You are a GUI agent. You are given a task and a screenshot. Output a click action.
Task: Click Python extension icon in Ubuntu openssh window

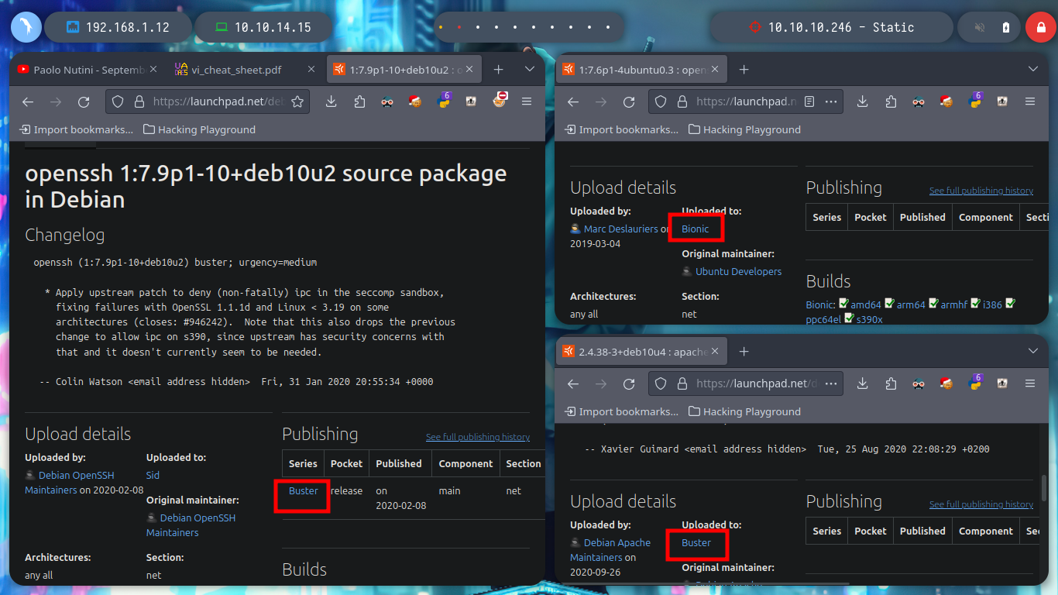pos(975,100)
